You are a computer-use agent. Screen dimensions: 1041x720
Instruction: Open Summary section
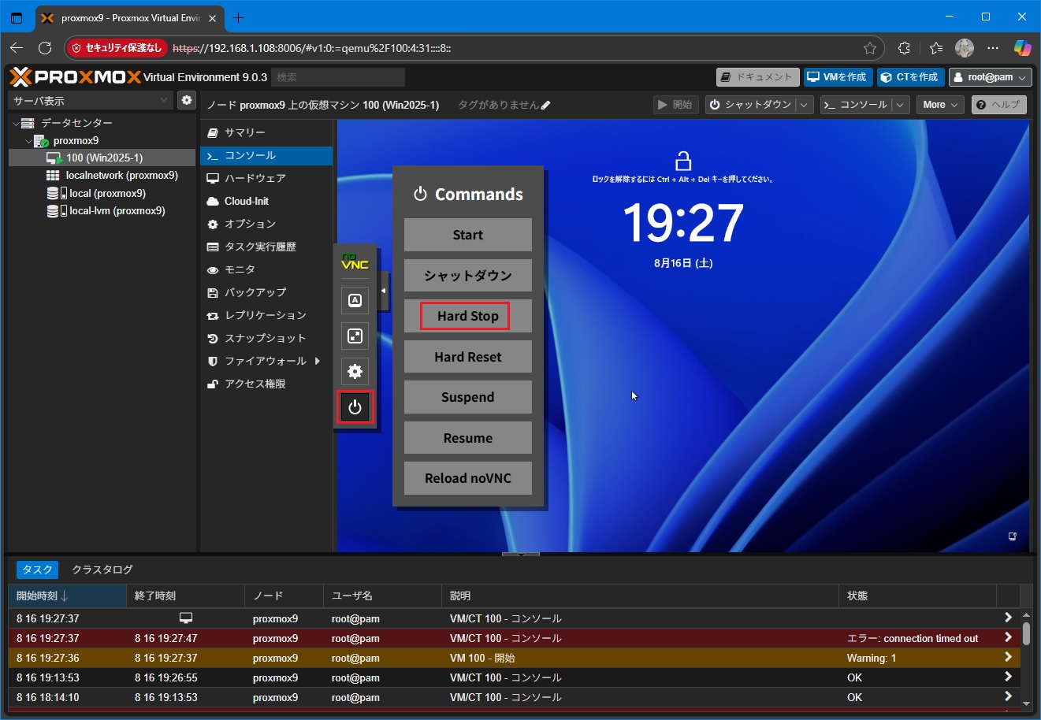point(266,132)
